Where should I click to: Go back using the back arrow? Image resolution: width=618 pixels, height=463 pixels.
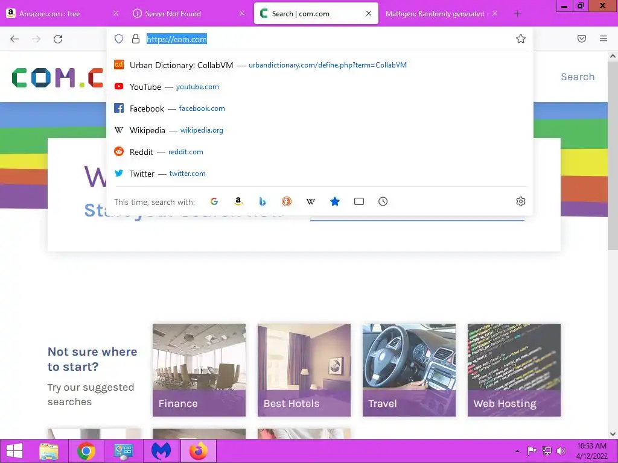tap(14, 39)
